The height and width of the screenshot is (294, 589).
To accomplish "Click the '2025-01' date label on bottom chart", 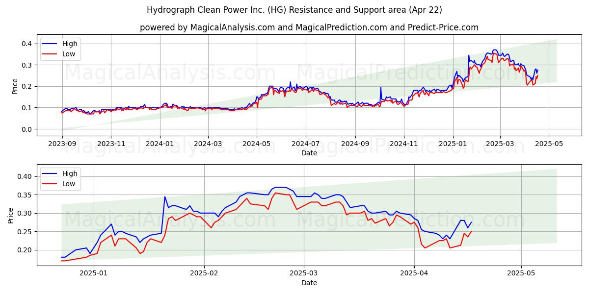I will (x=94, y=274).
